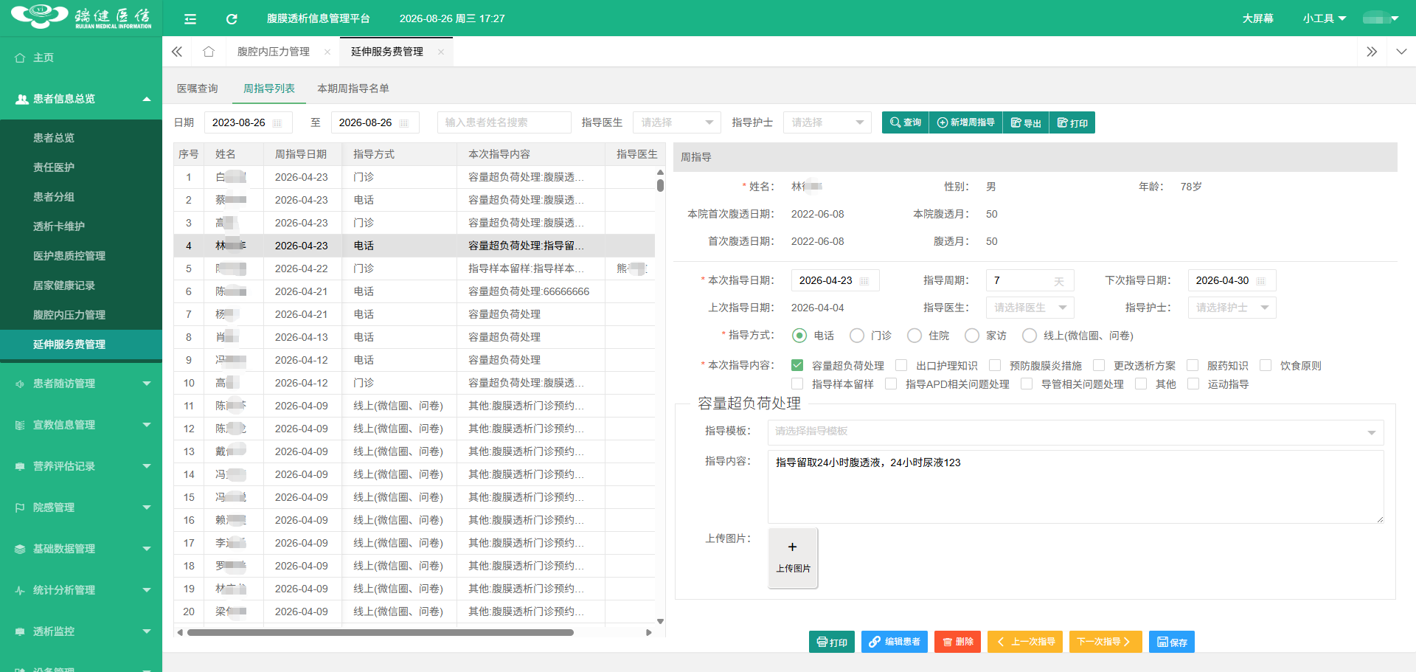Open the 指导医生 filter dropdown

pyautogui.click(x=677, y=122)
